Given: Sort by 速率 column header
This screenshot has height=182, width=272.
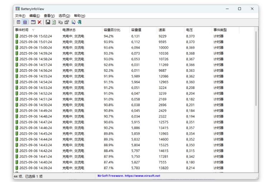Looking at the screenshot, I should coord(170,30).
